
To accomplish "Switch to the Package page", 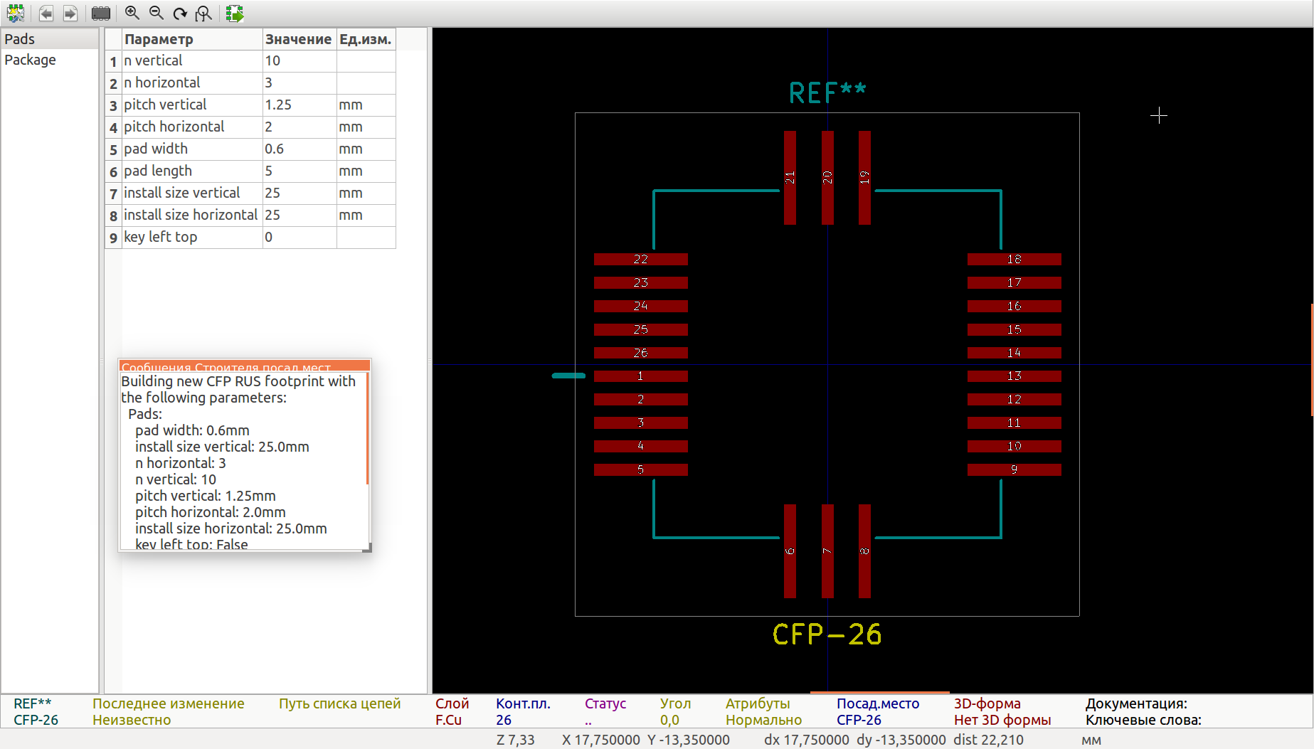I will tap(30, 60).
